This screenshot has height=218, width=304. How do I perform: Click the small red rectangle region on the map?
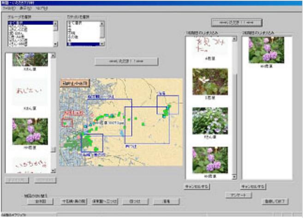point(67,123)
